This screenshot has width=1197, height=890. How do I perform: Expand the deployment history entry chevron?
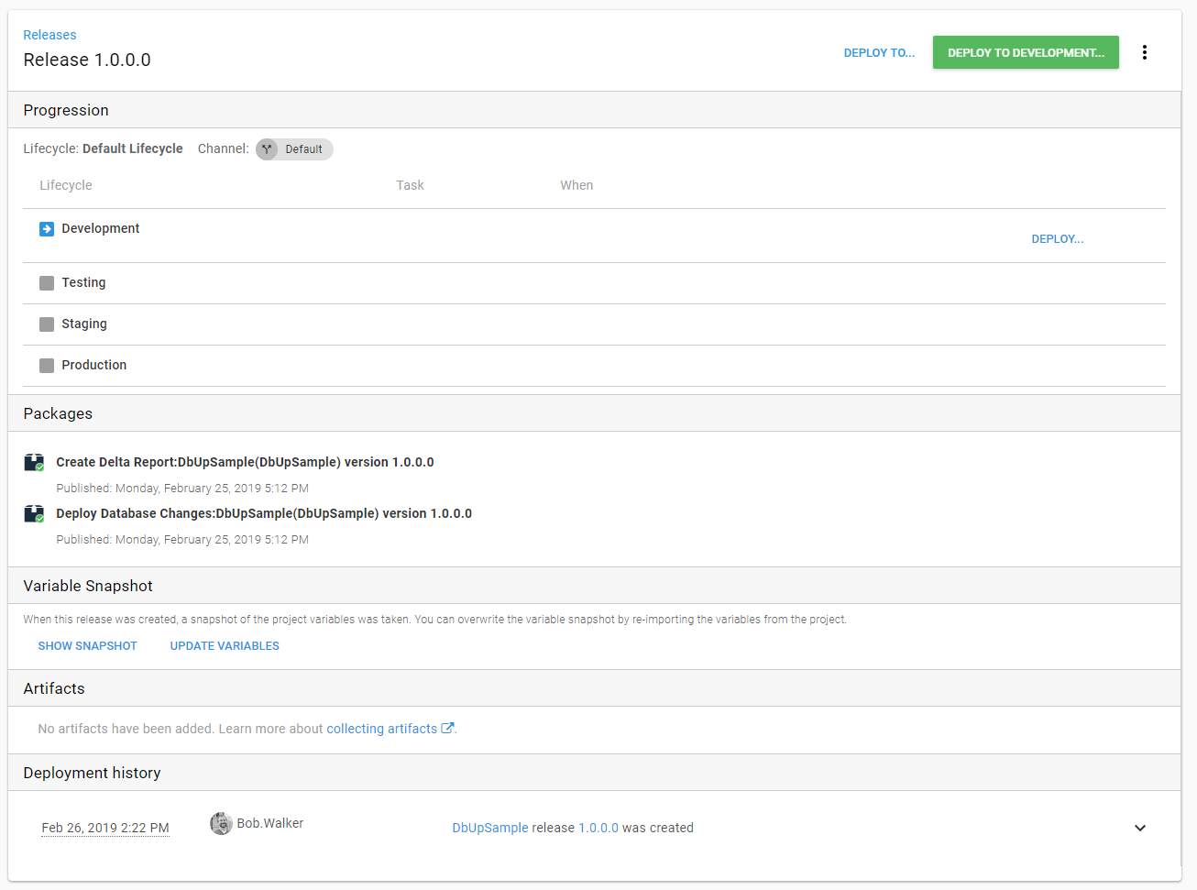tap(1139, 828)
